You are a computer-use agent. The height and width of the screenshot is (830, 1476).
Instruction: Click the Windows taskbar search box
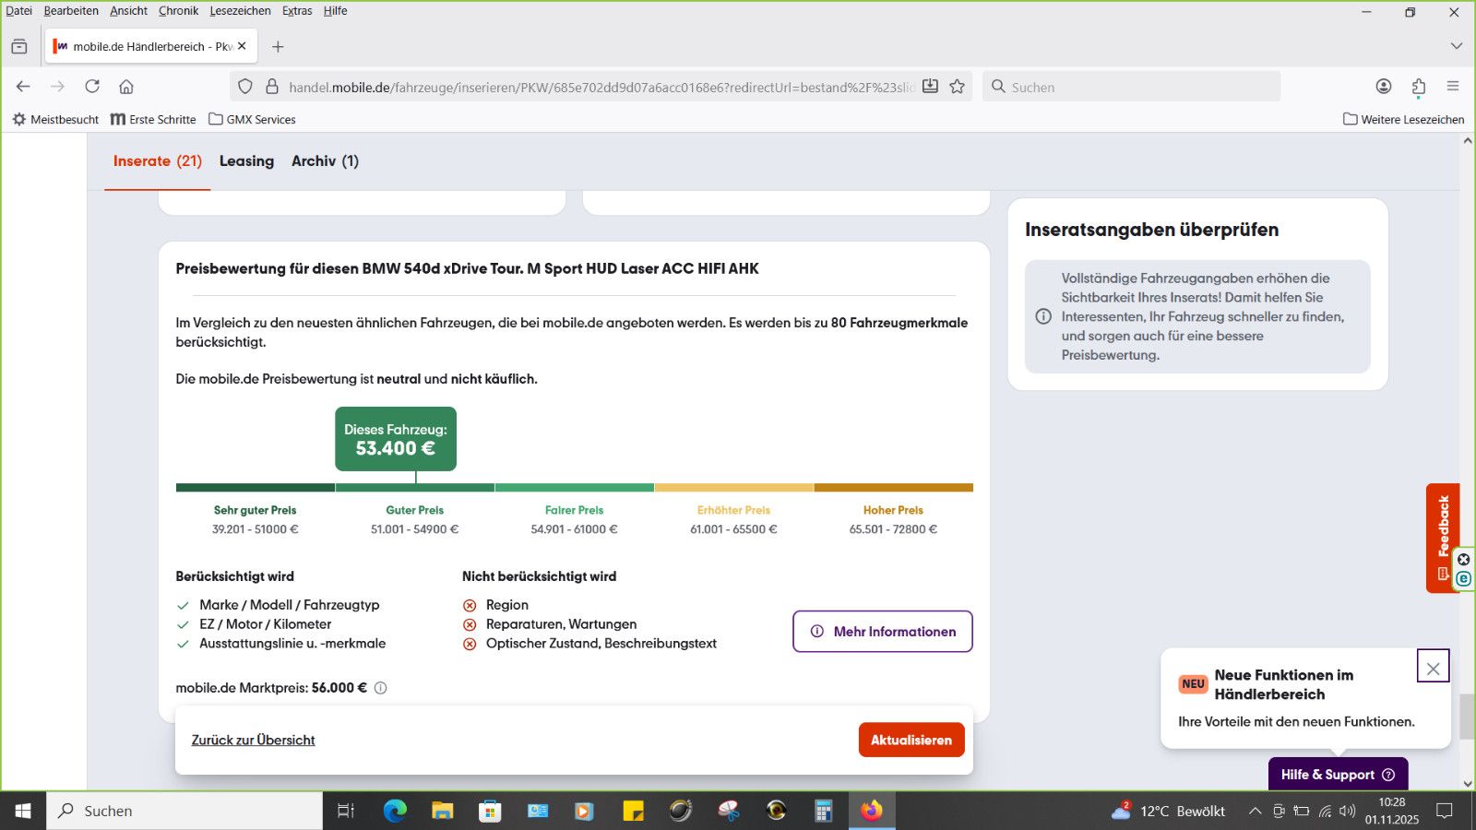point(184,811)
